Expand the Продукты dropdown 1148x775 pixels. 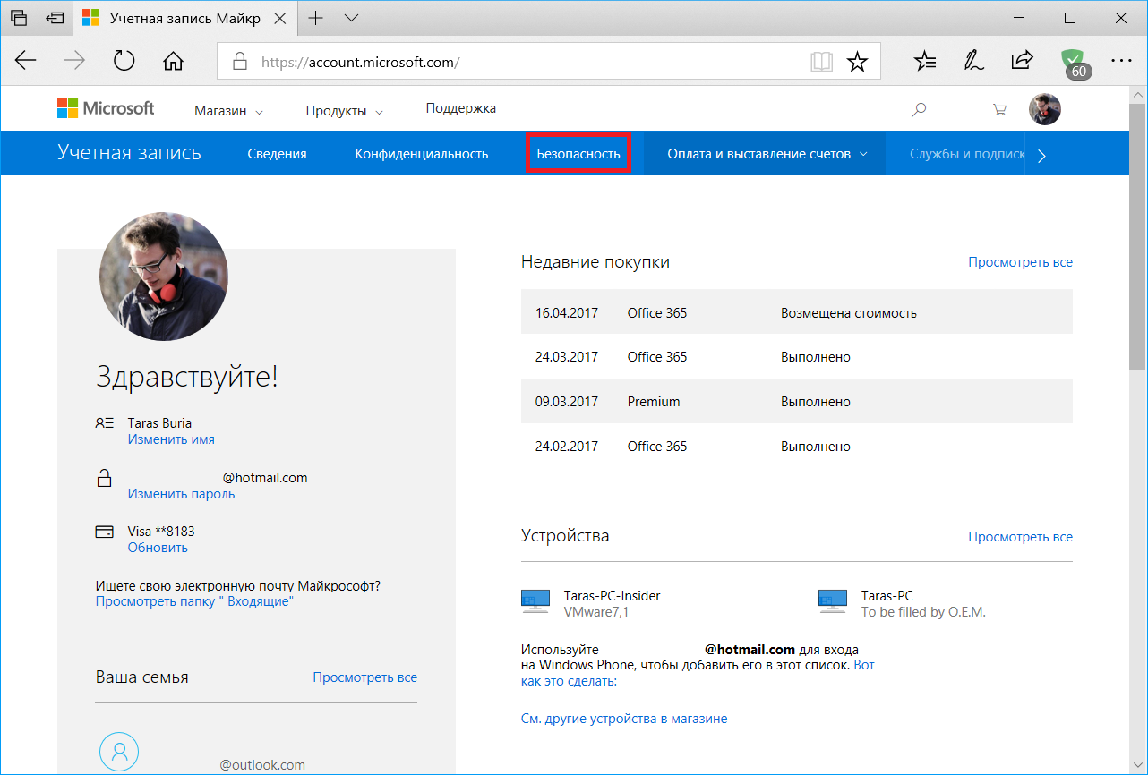click(344, 111)
